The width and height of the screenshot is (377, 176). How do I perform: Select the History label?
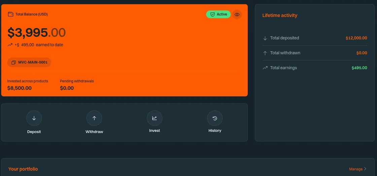215,131
